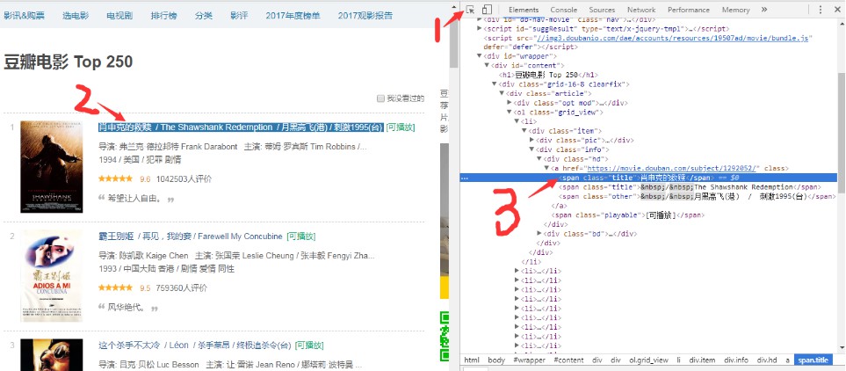The height and width of the screenshot is (371, 846).
Task: Open the 2017观影报告 nav link
Action: click(x=365, y=16)
